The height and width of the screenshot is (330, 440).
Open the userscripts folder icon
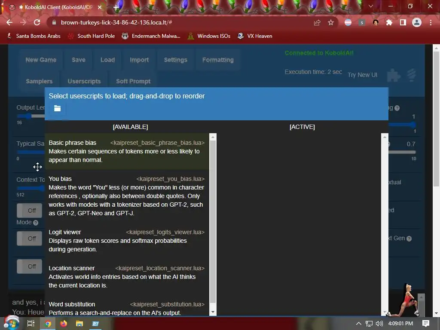[x=57, y=108]
